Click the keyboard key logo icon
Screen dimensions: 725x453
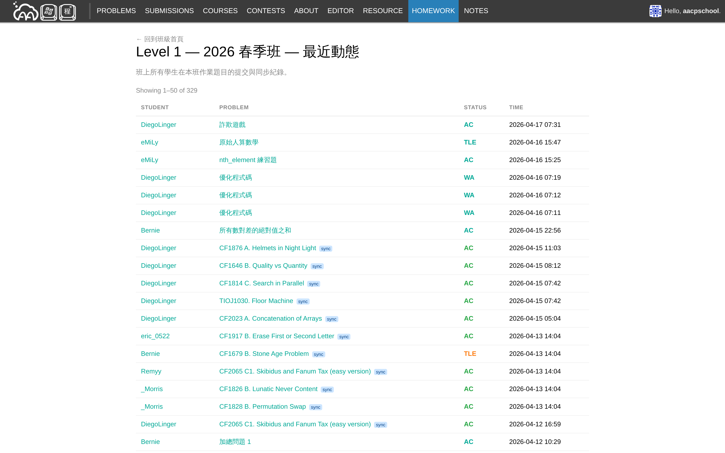tap(49, 12)
